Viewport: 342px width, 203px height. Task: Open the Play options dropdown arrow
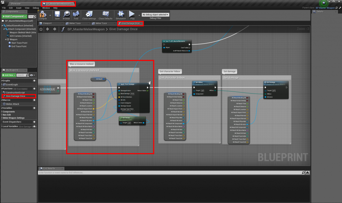coord(139,15)
